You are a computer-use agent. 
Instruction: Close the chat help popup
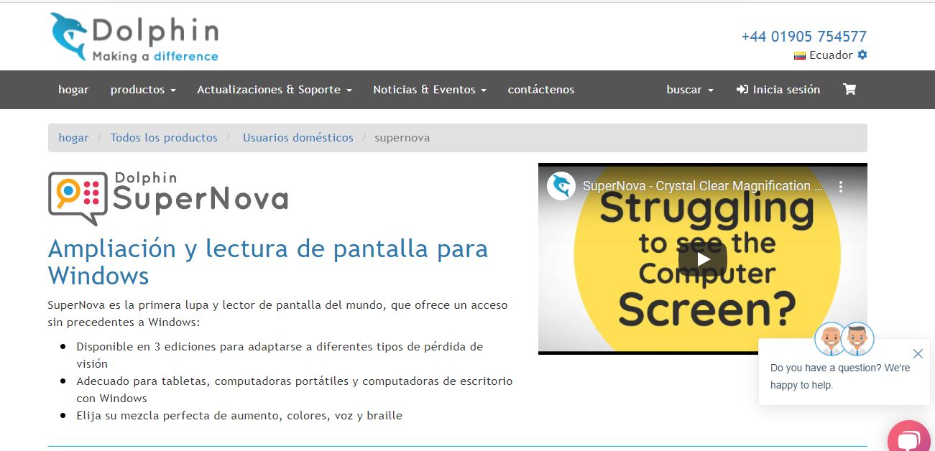pyautogui.click(x=918, y=353)
